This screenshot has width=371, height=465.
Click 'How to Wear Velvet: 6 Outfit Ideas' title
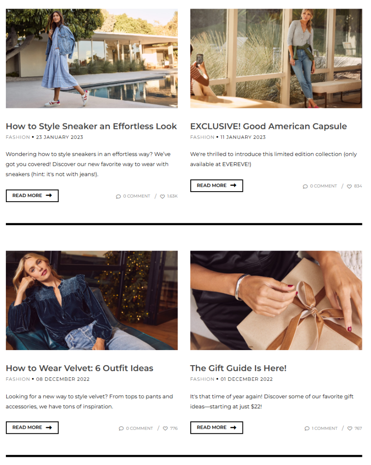79,368
